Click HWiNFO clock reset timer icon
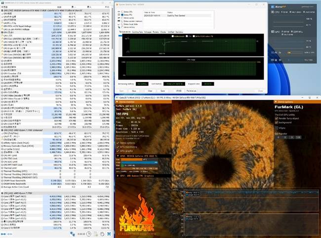 88,234
